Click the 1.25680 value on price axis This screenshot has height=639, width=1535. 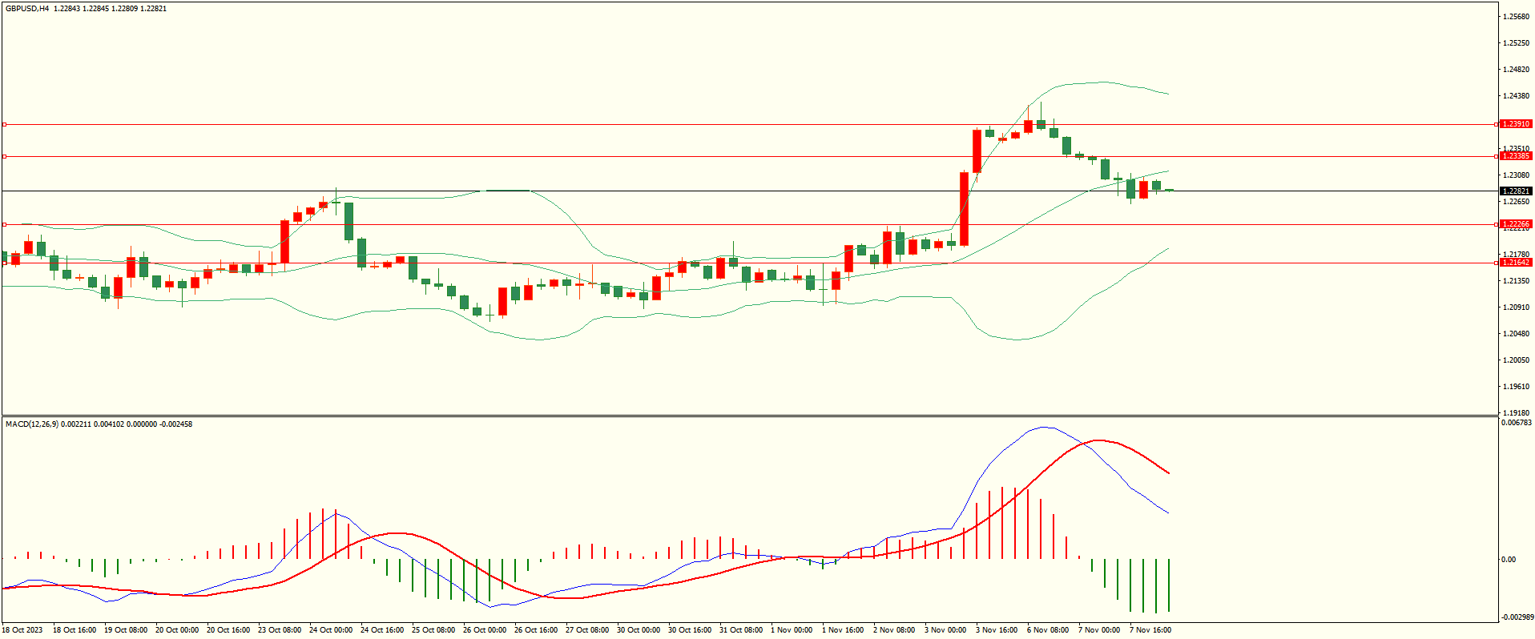point(1517,17)
